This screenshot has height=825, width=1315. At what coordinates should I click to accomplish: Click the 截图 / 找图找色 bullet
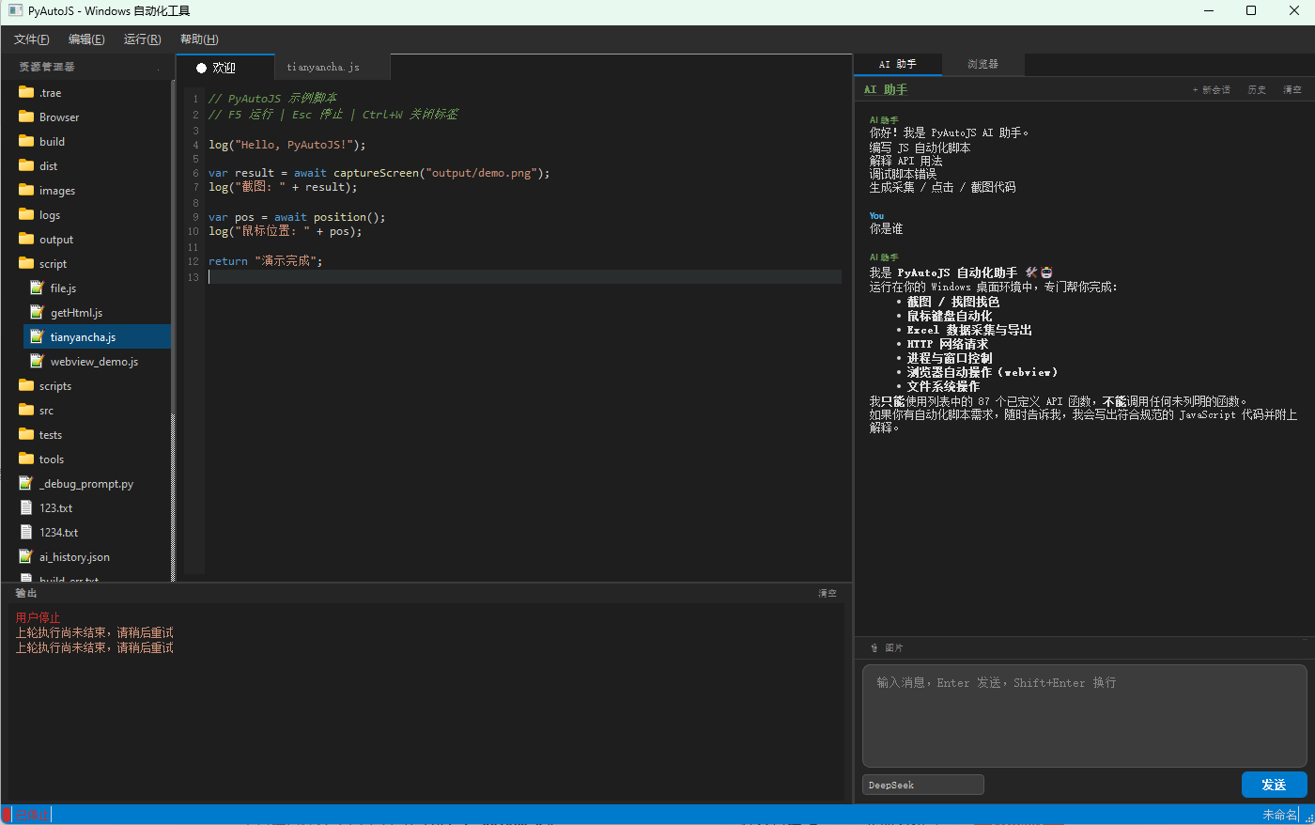point(952,302)
